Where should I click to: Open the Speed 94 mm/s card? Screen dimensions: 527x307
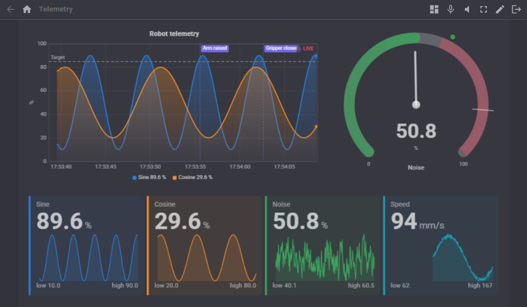[441, 246]
